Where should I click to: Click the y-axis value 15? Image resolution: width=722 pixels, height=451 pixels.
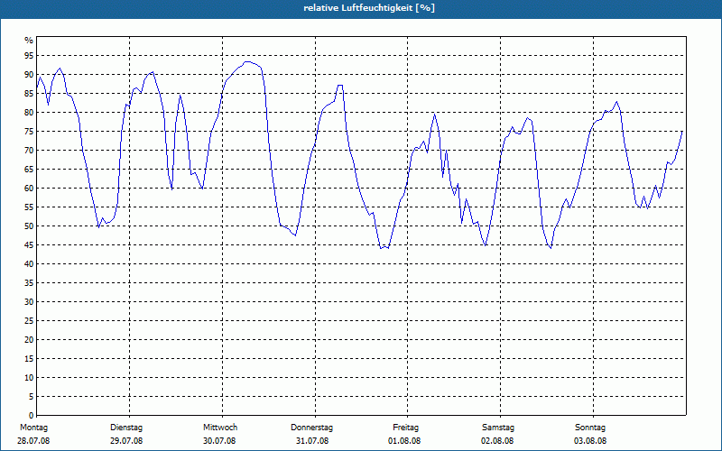pos(29,358)
